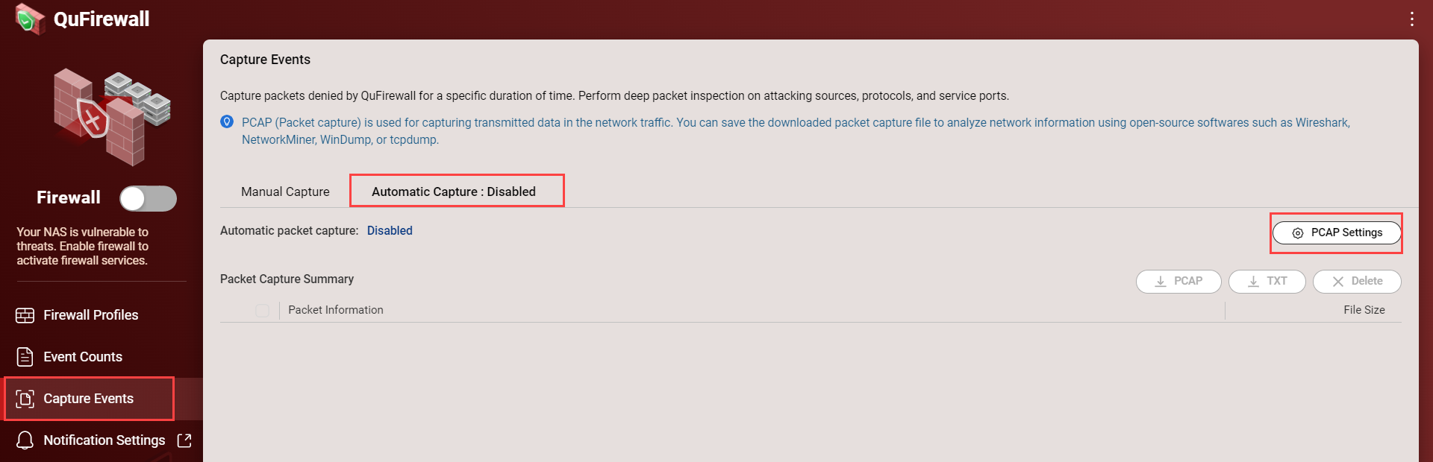
Task: Check the Packet Information select-all checkbox
Action: click(262, 310)
